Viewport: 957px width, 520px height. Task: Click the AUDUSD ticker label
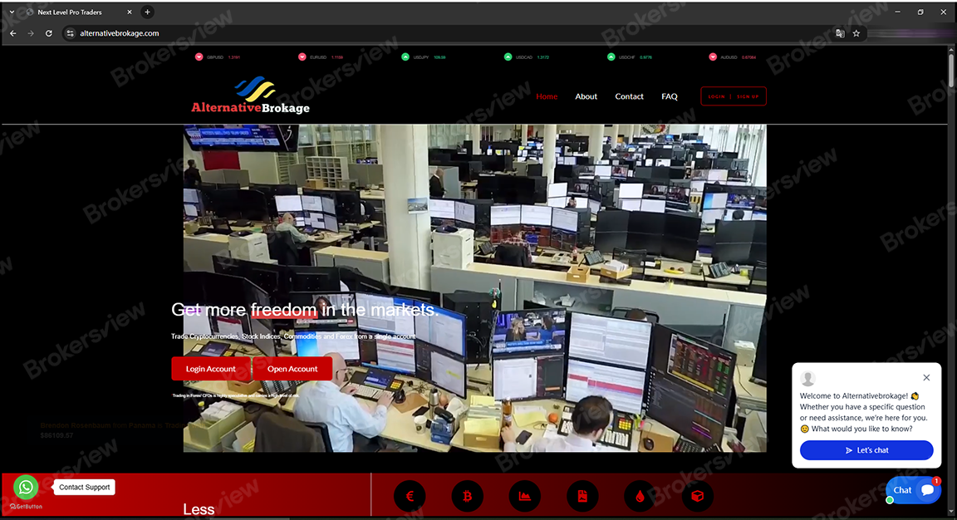click(x=729, y=57)
